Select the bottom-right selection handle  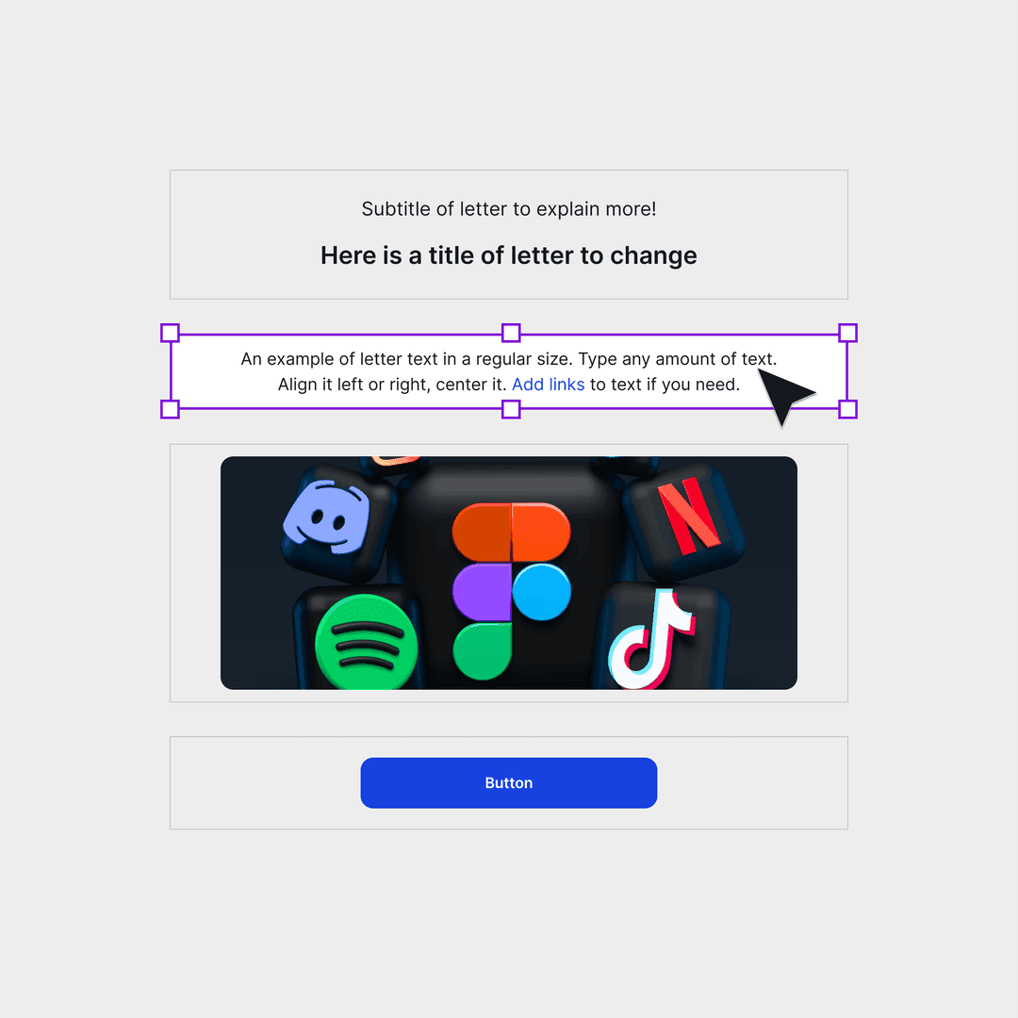coord(848,409)
